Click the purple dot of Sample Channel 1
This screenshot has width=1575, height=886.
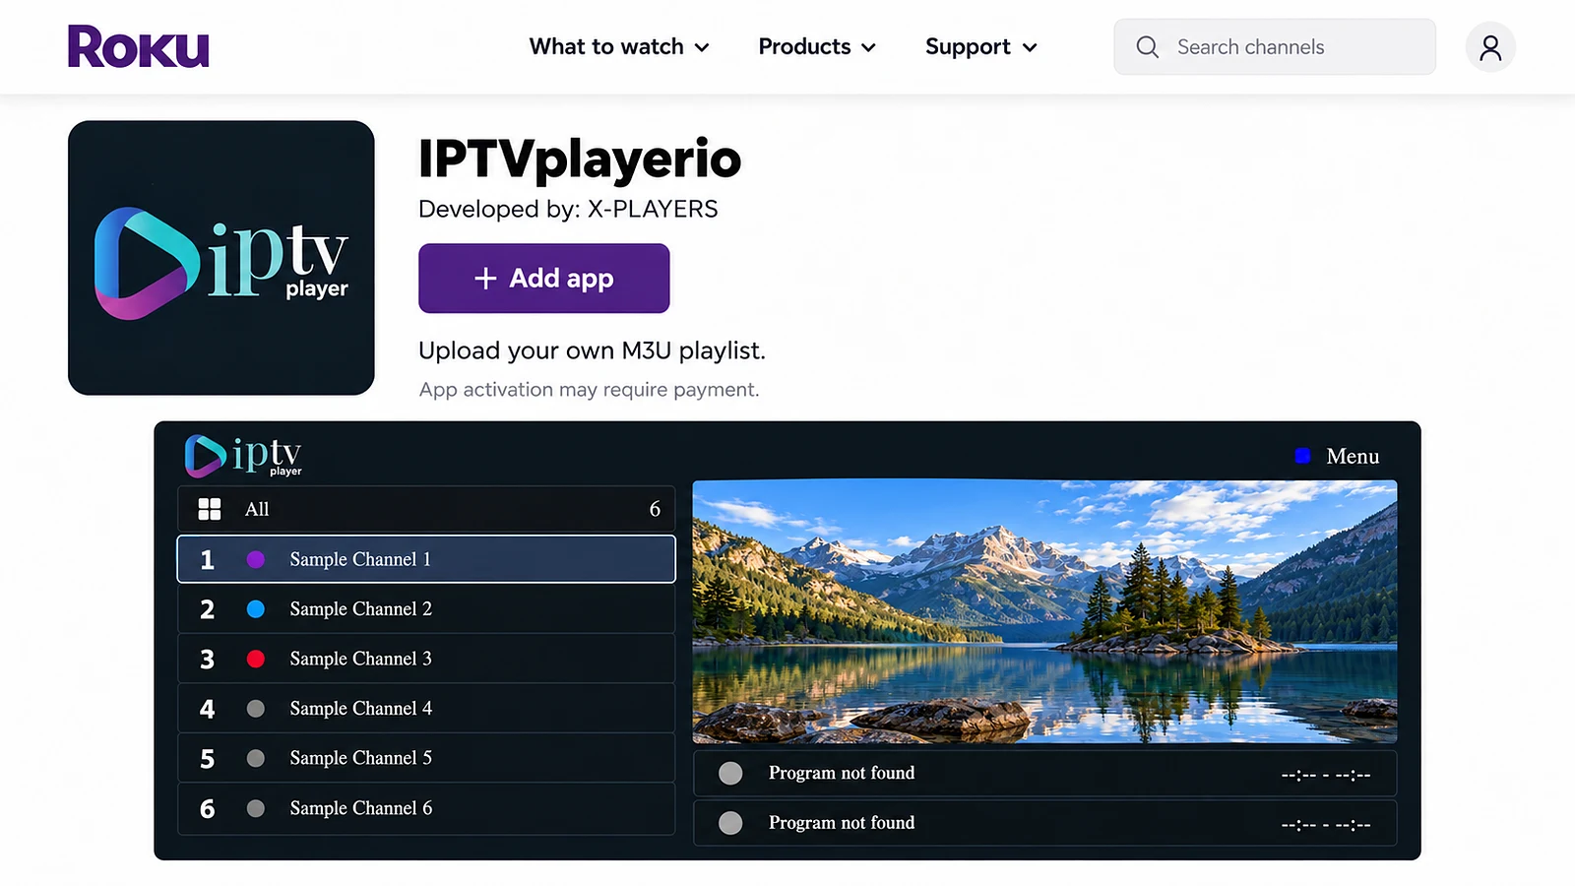pyautogui.click(x=256, y=559)
